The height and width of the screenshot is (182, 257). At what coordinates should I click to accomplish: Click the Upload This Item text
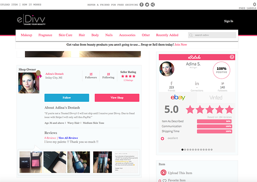tap(180, 173)
